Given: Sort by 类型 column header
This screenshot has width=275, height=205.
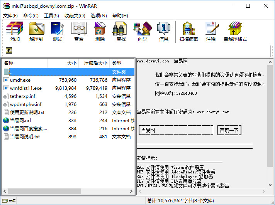Looking at the screenshot, I should [122, 63].
